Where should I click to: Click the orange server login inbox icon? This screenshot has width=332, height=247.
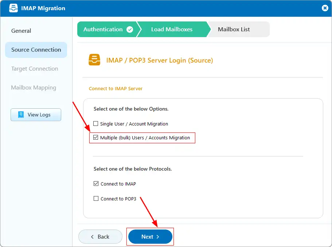click(x=94, y=60)
